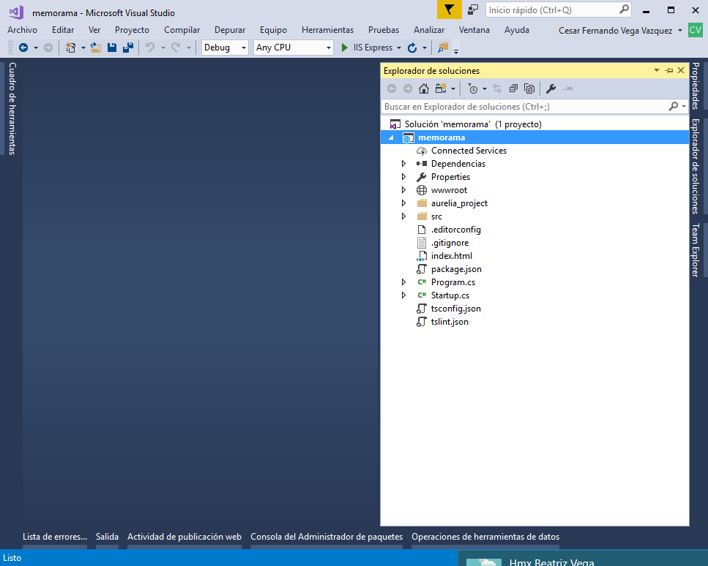Viewport: 708px width, 566px height.
Task: Open the Proyecto menu
Action: pyautogui.click(x=132, y=30)
